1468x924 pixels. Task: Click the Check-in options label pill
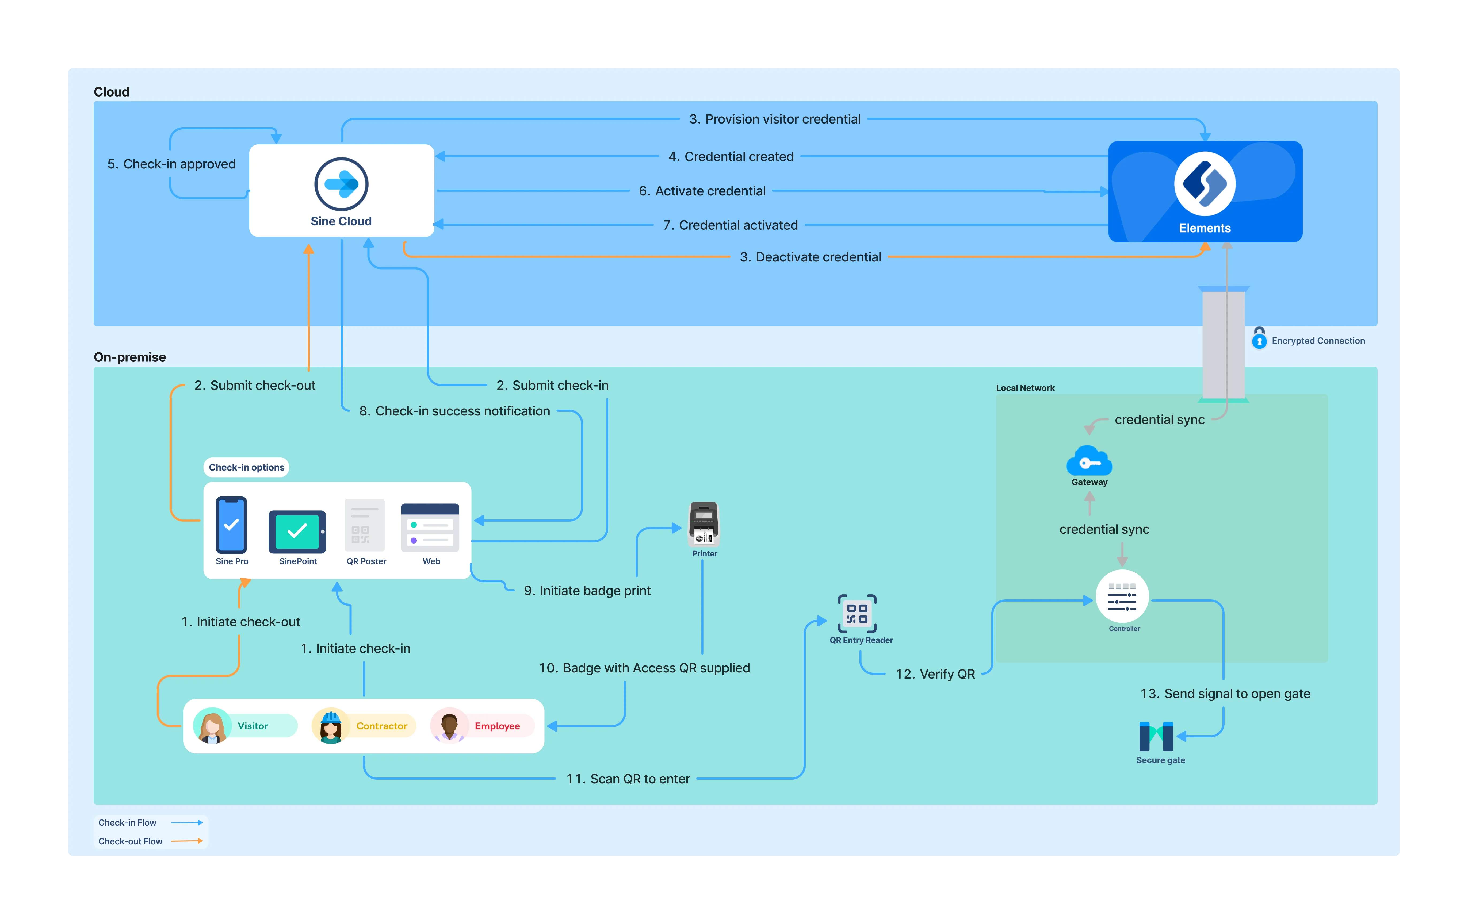pyautogui.click(x=246, y=468)
